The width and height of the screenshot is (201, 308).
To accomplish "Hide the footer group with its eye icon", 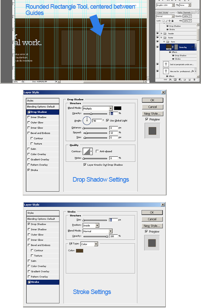I will (x=157, y=37).
